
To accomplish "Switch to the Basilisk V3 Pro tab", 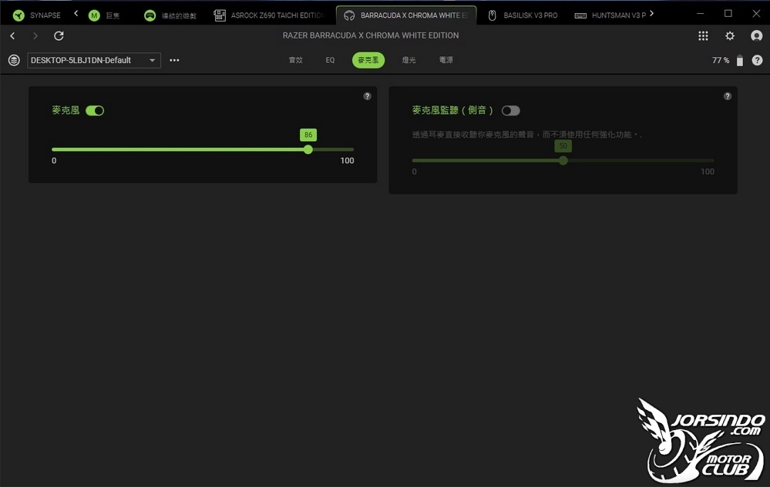I will coord(523,15).
